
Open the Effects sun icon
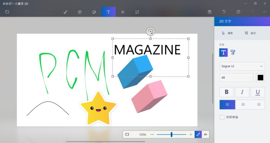coord(122,12)
